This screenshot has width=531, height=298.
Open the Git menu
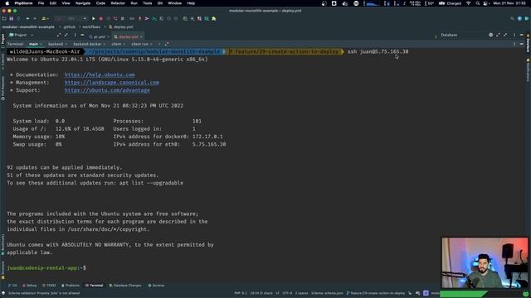coord(160,3)
